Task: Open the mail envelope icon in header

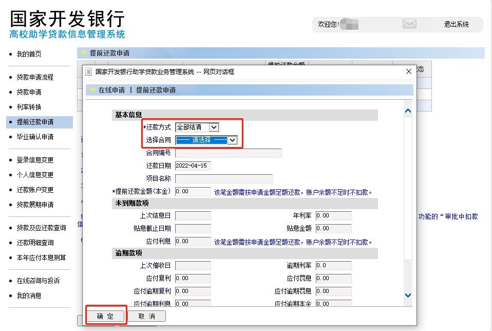Action: (x=409, y=24)
